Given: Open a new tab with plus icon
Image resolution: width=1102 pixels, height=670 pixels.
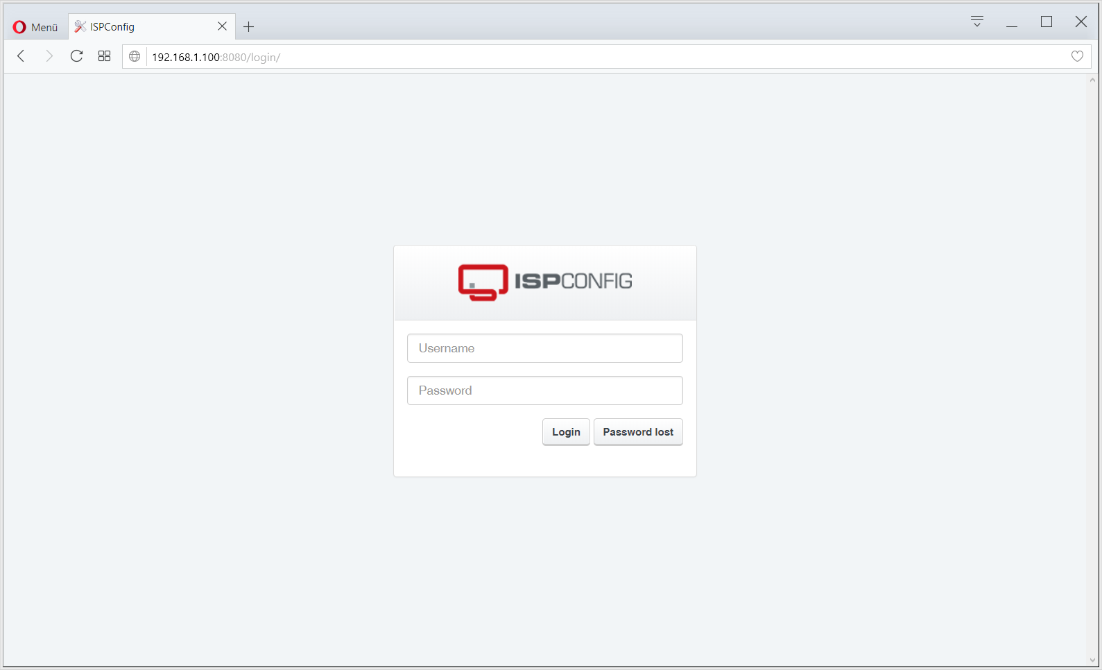Looking at the screenshot, I should tap(249, 27).
